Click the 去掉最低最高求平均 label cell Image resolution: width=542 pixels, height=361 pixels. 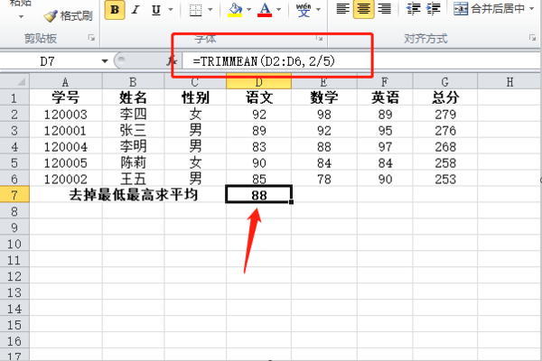coord(128,195)
